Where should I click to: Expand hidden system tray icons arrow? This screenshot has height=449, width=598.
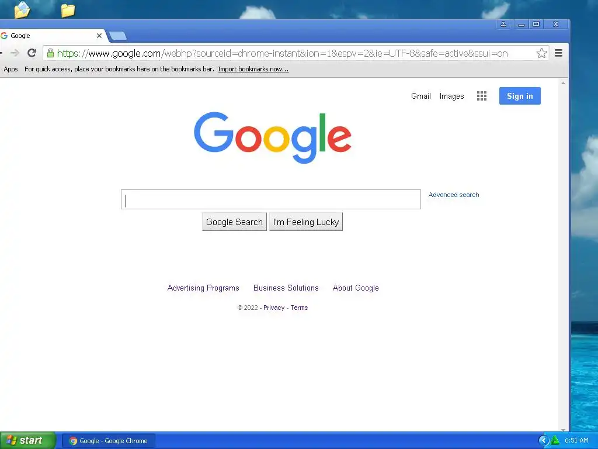coord(543,441)
